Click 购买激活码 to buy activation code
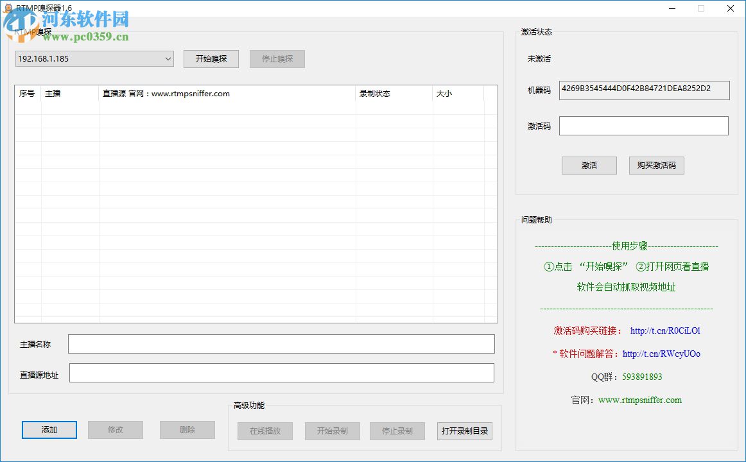Screen dimensions: 746x462 656,165
